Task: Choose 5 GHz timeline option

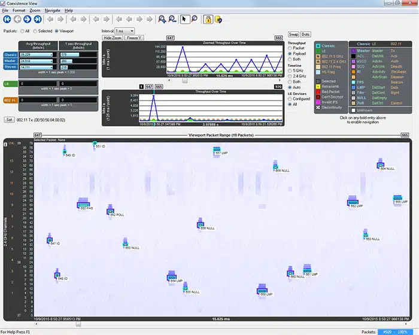Action: point(290,71)
